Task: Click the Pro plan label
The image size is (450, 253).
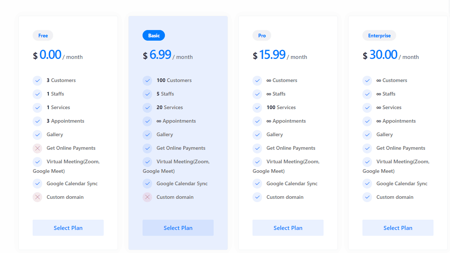Action: click(x=262, y=36)
